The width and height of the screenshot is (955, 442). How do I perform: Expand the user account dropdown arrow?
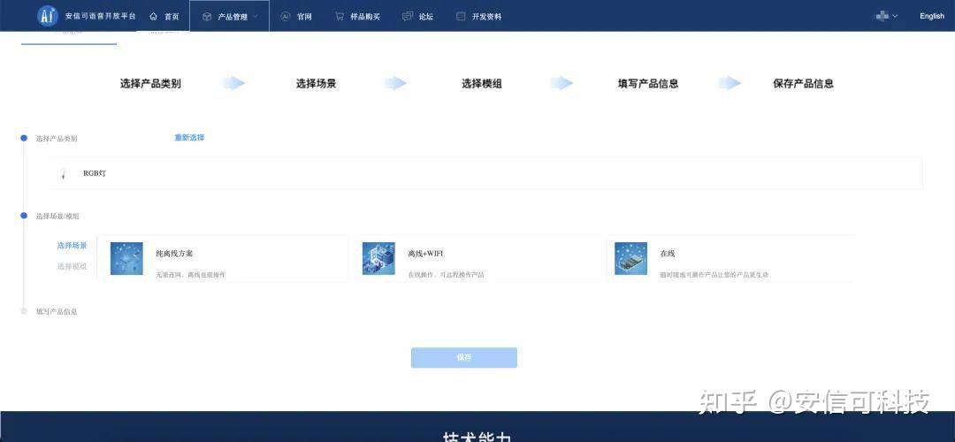click(x=895, y=17)
